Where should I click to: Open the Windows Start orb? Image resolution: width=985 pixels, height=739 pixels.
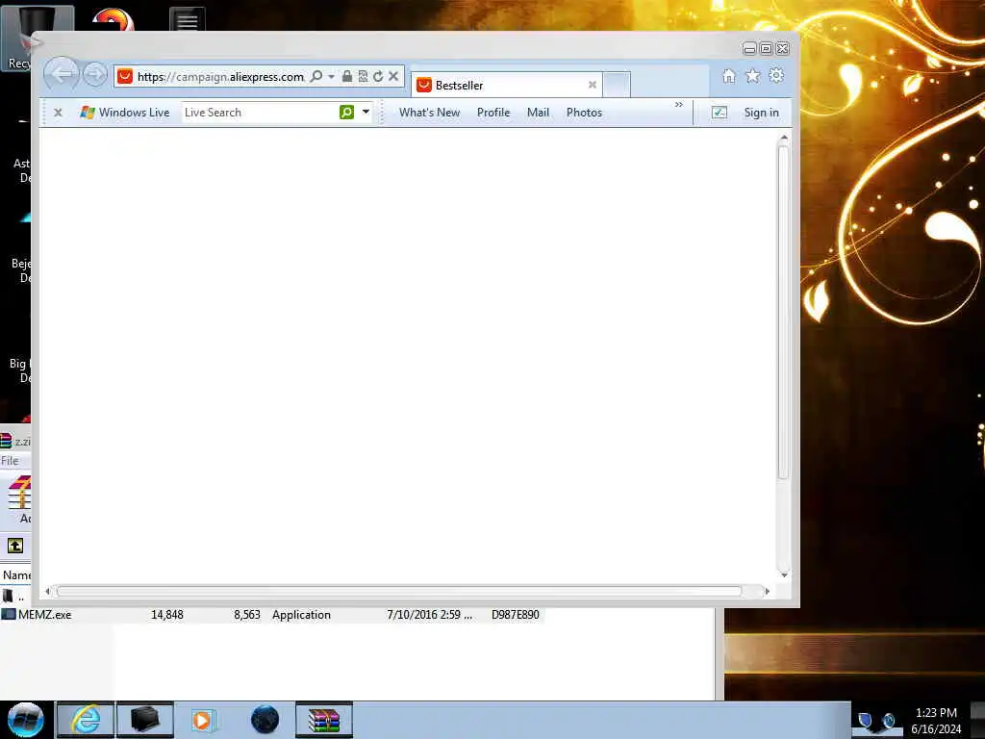(x=26, y=720)
